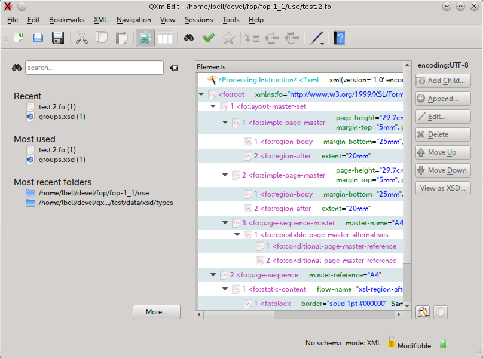Screen dimensions: 483x358
Task: Click horizontal scrollbar under Elements tree
Action: coord(239,314)
